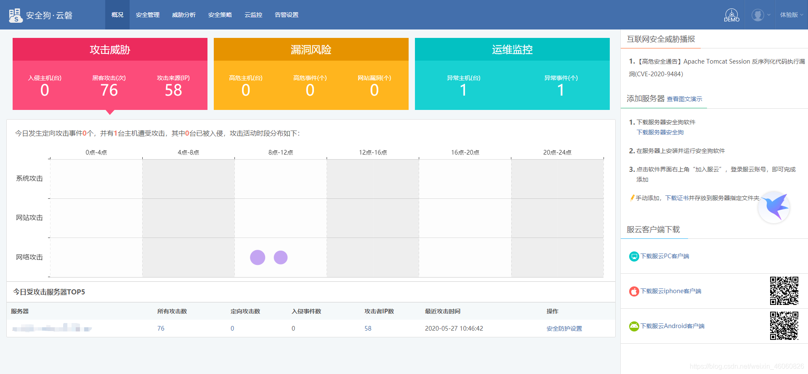Click the 异常主机(台) value 1
Image resolution: width=808 pixels, height=374 pixels.
(463, 90)
